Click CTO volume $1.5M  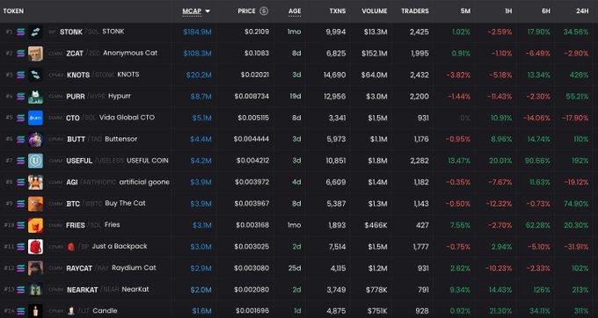click(x=377, y=118)
